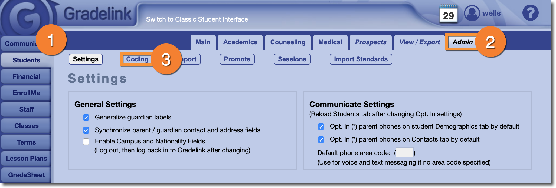Toggle Opt. In parent phones on Contacts tab

pyautogui.click(x=321, y=140)
